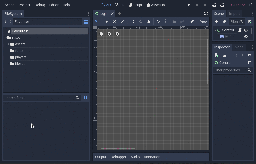256x164 pixels.
Task: Select the Scale tool
Action: click(122, 21)
